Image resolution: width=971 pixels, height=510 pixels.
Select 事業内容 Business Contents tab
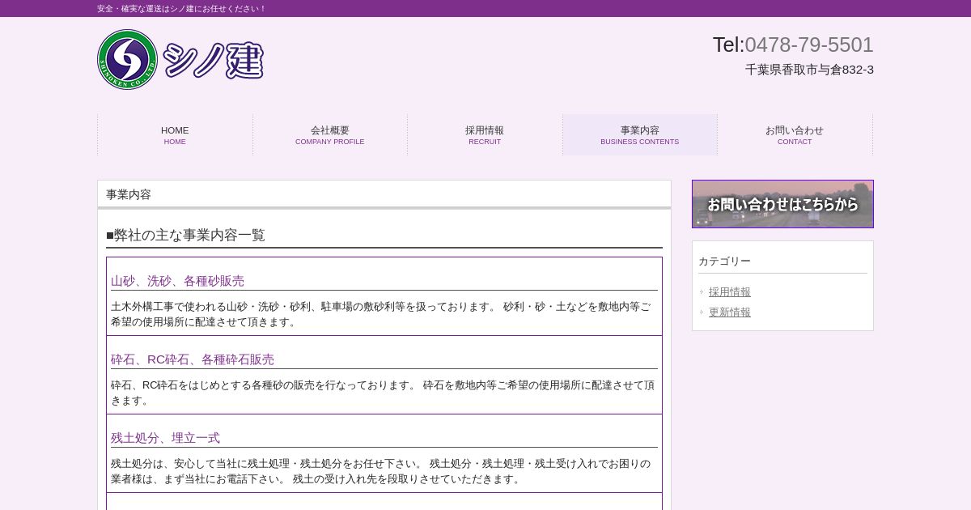click(x=639, y=135)
